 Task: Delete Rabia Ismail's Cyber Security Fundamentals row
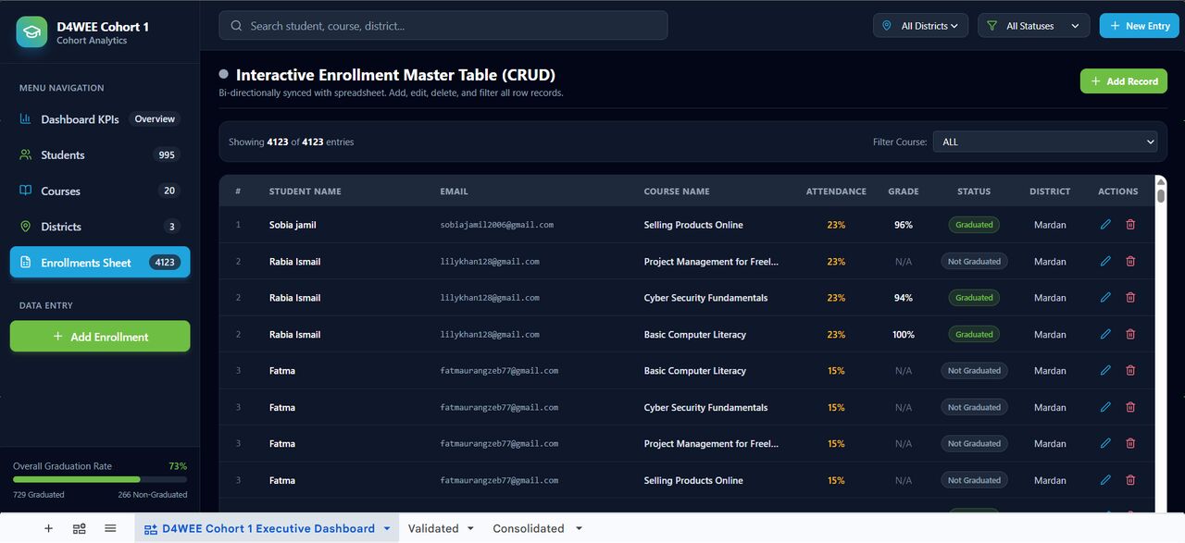[x=1130, y=298]
